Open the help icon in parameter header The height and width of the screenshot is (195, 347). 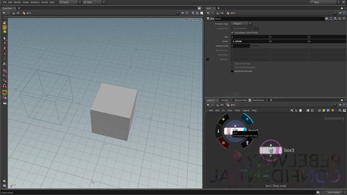tap(344, 19)
